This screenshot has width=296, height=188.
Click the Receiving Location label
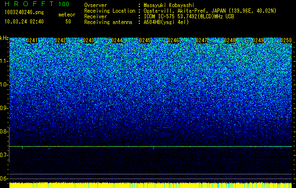pyautogui.click(x=110, y=11)
